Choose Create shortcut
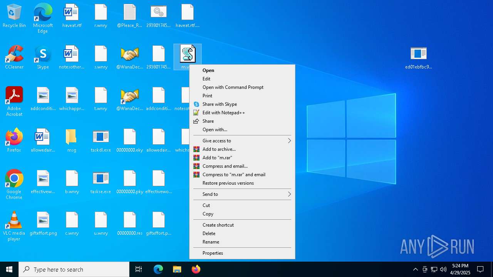 click(x=242, y=225)
